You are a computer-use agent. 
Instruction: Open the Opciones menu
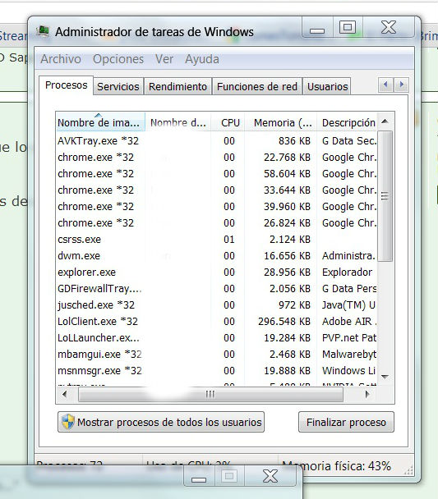pos(118,59)
